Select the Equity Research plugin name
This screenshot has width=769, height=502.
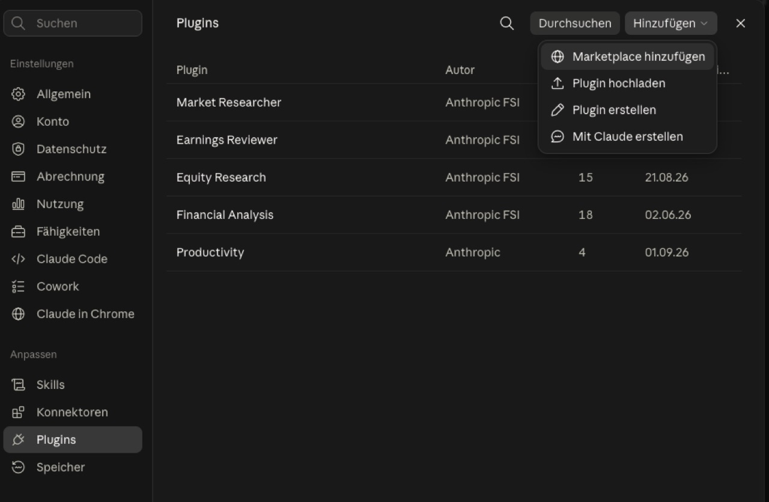(x=221, y=177)
